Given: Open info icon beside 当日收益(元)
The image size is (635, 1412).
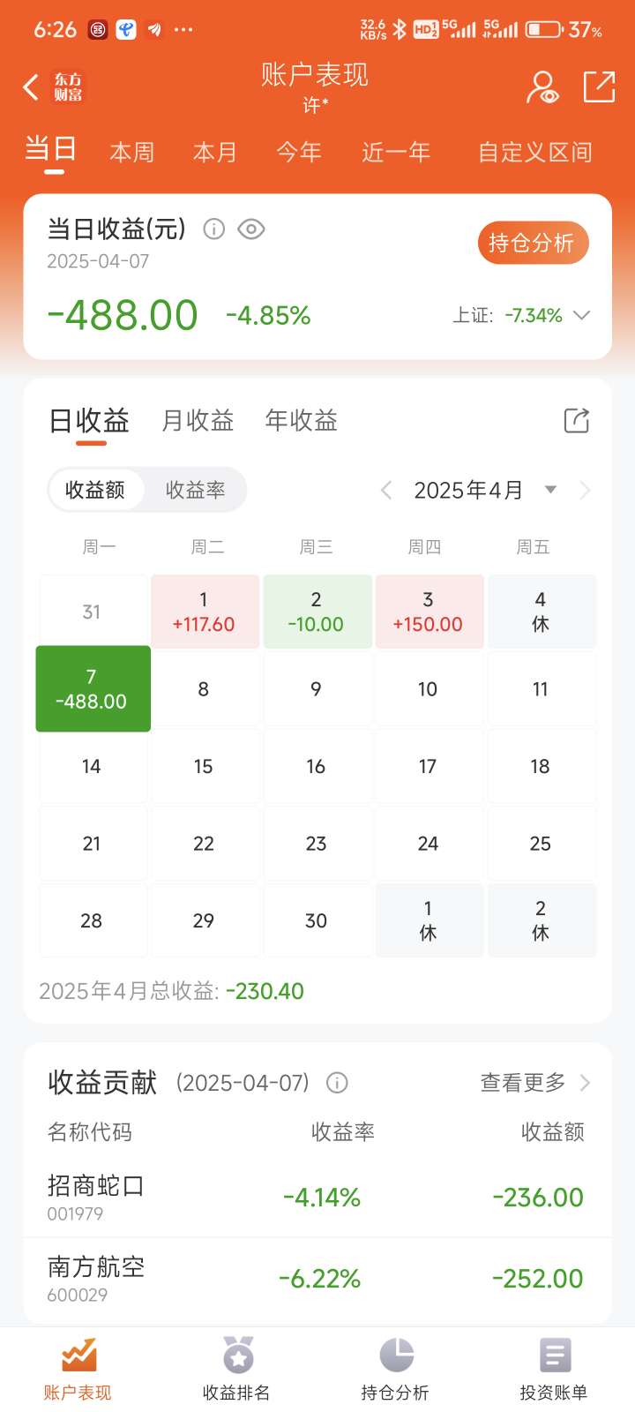Looking at the screenshot, I should 213,229.
